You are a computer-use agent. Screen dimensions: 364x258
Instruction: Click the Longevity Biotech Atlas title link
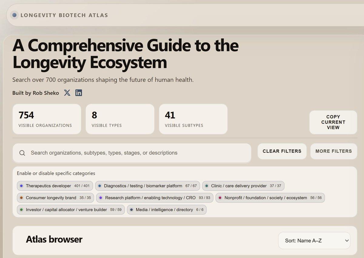click(64, 15)
